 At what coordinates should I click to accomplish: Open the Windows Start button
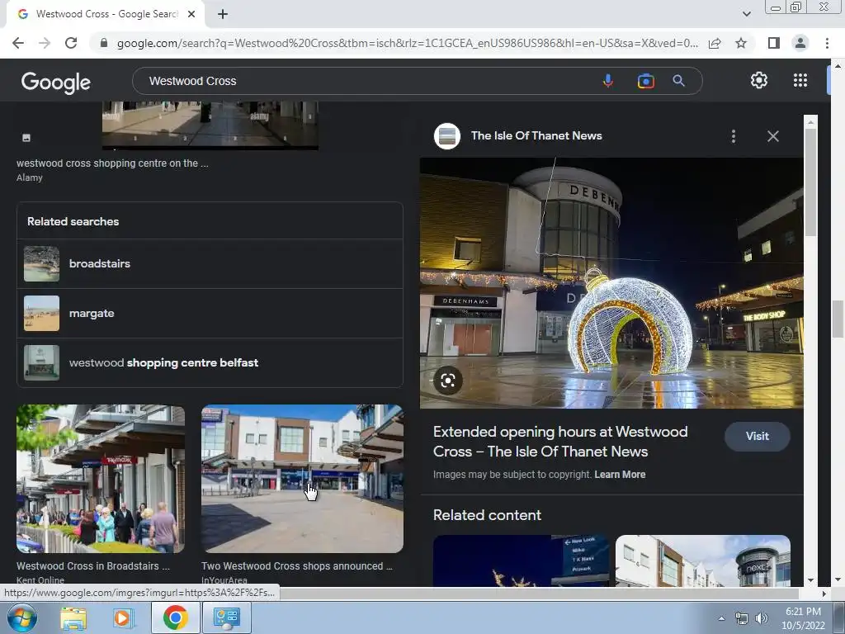[x=22, y=617]
